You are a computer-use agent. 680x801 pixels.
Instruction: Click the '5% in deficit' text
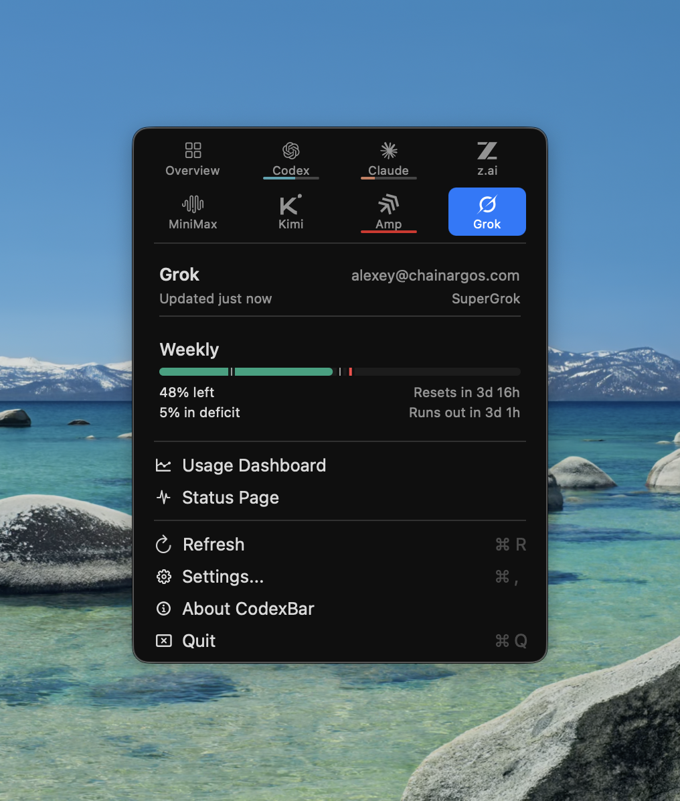coord(199,413)
